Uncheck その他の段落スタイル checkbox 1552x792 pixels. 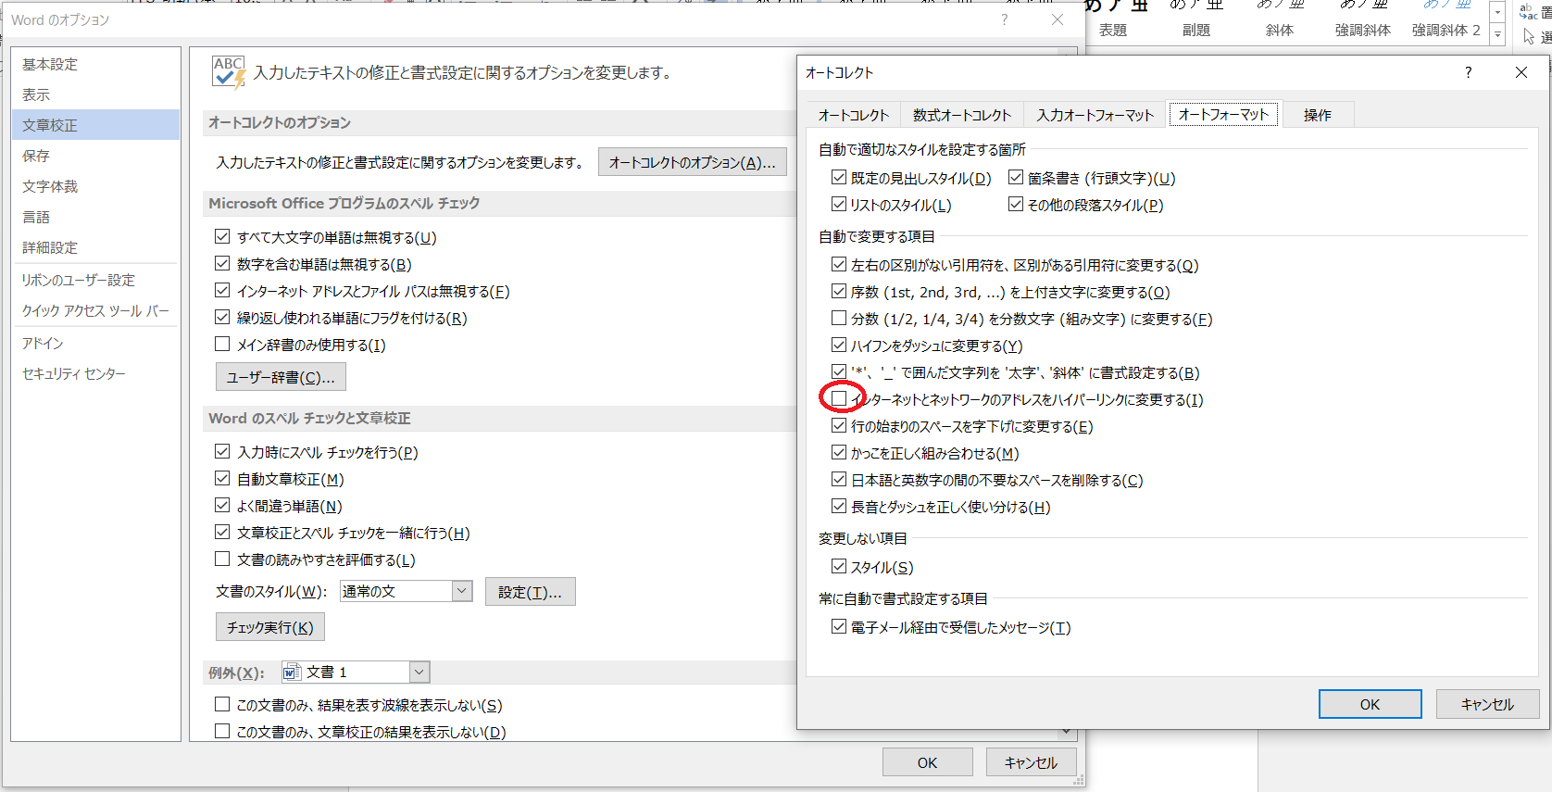click(x=1016, y=205)
